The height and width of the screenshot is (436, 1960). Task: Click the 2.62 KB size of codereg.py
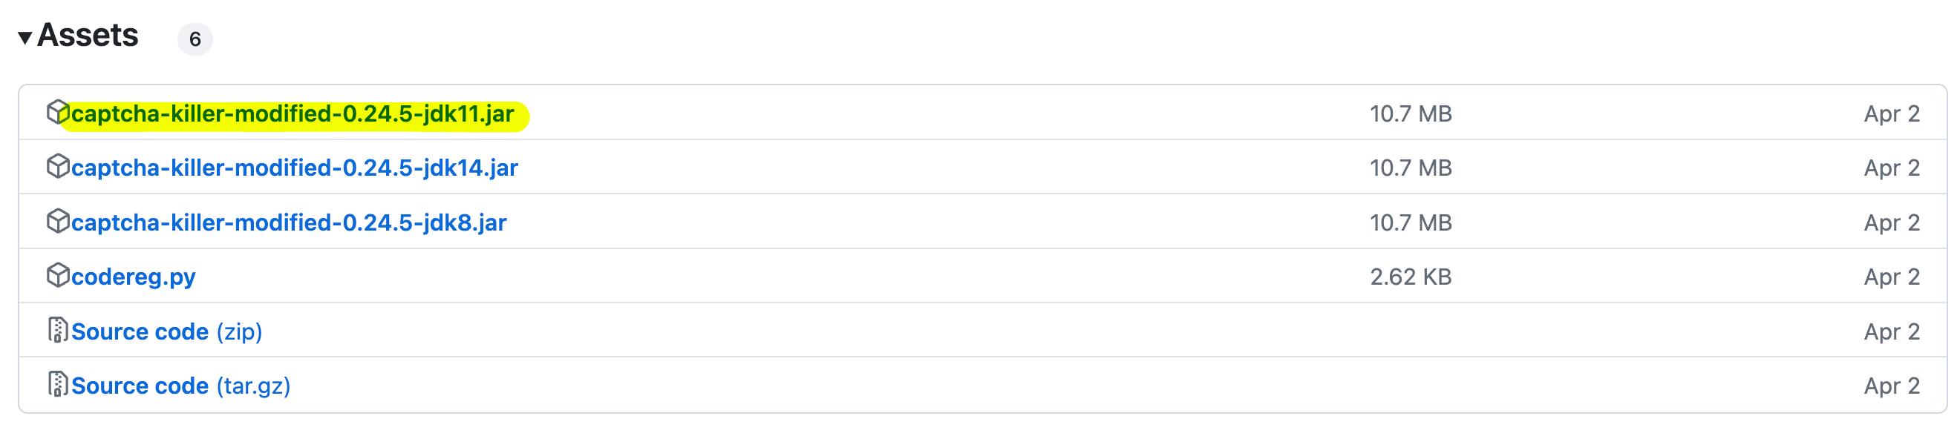1411,277
